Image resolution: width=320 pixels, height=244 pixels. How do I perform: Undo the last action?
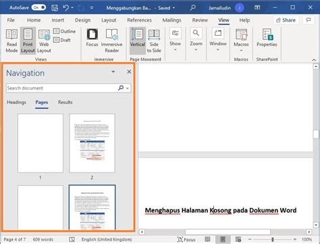tap(65, 8)
